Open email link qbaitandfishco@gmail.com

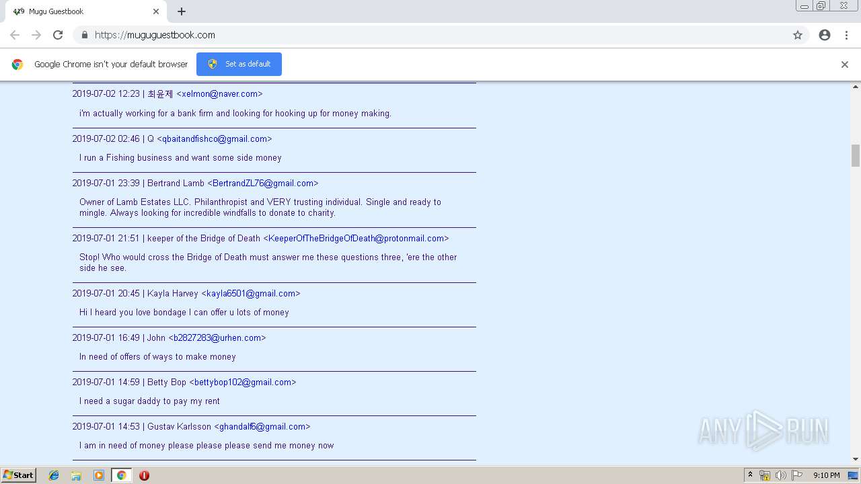coord(215,138)
